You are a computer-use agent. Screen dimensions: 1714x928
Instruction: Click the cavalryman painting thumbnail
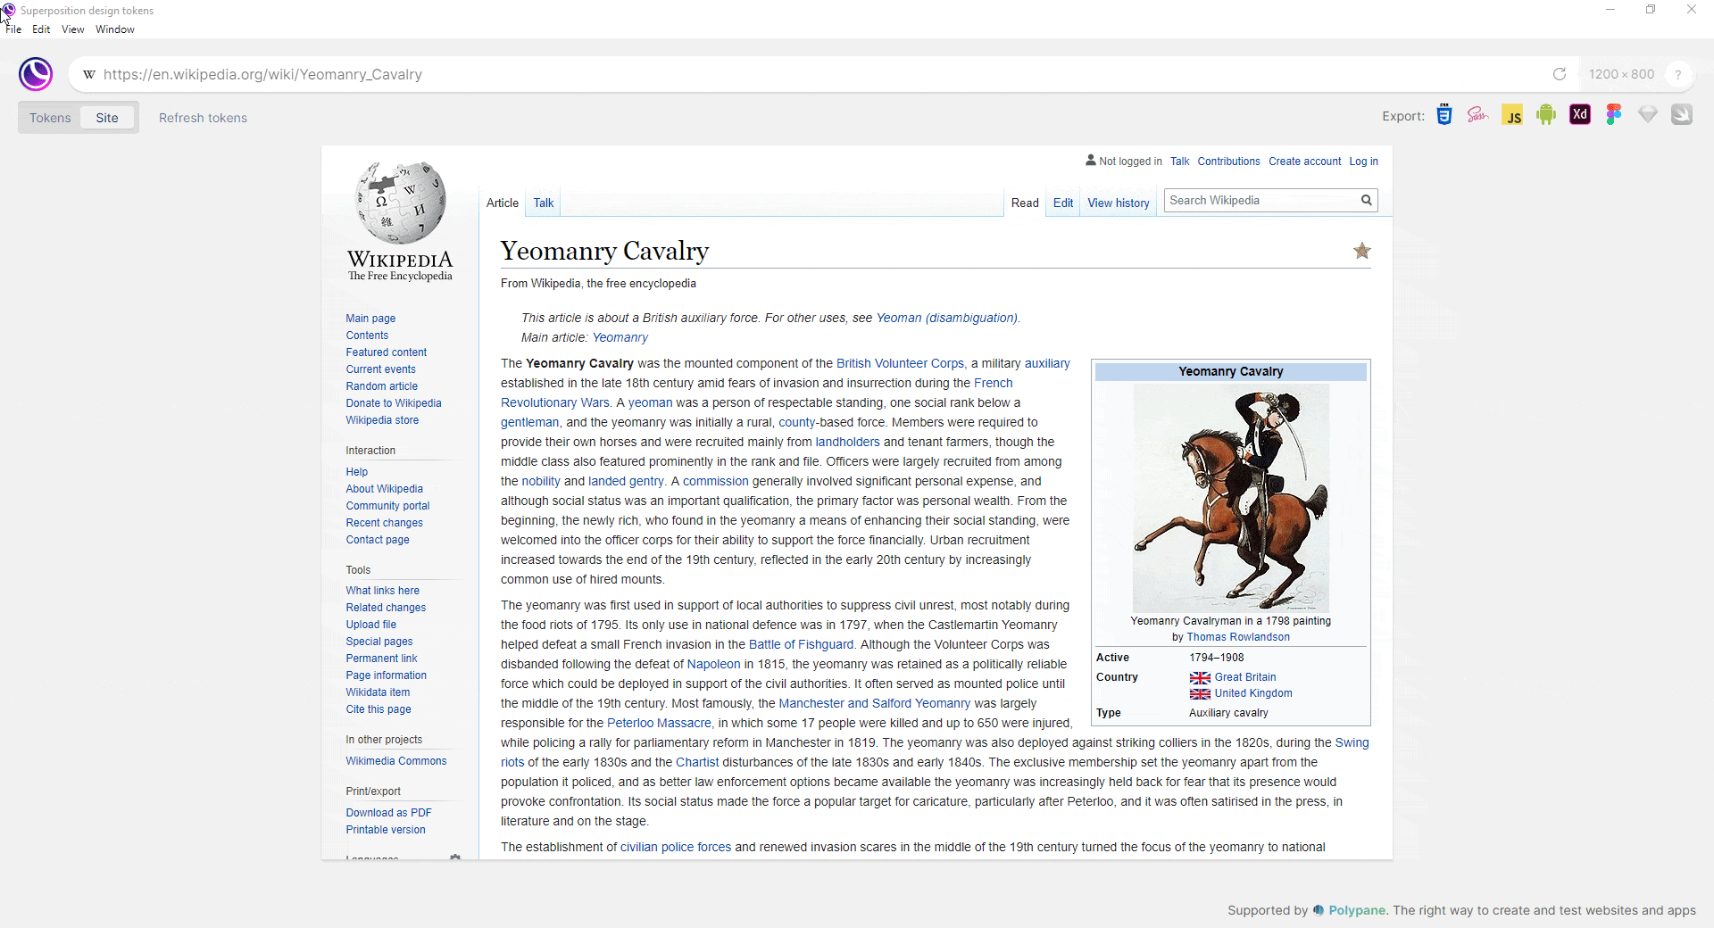point(1231,498)
